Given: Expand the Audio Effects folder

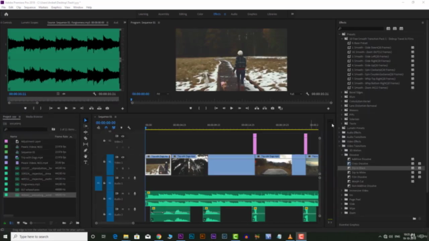Looking at the screenshot, I should [340, 133].
